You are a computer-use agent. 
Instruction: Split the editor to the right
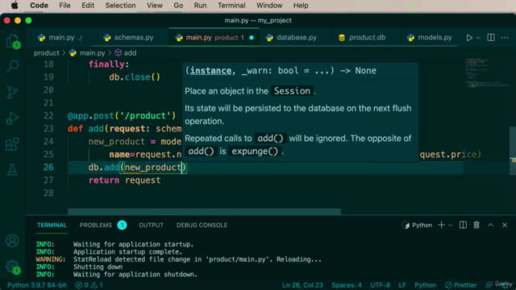coord(491,38)
